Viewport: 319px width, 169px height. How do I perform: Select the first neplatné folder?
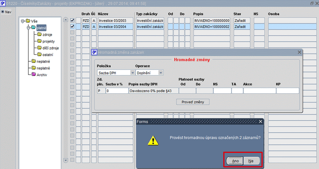click(43, 61)
